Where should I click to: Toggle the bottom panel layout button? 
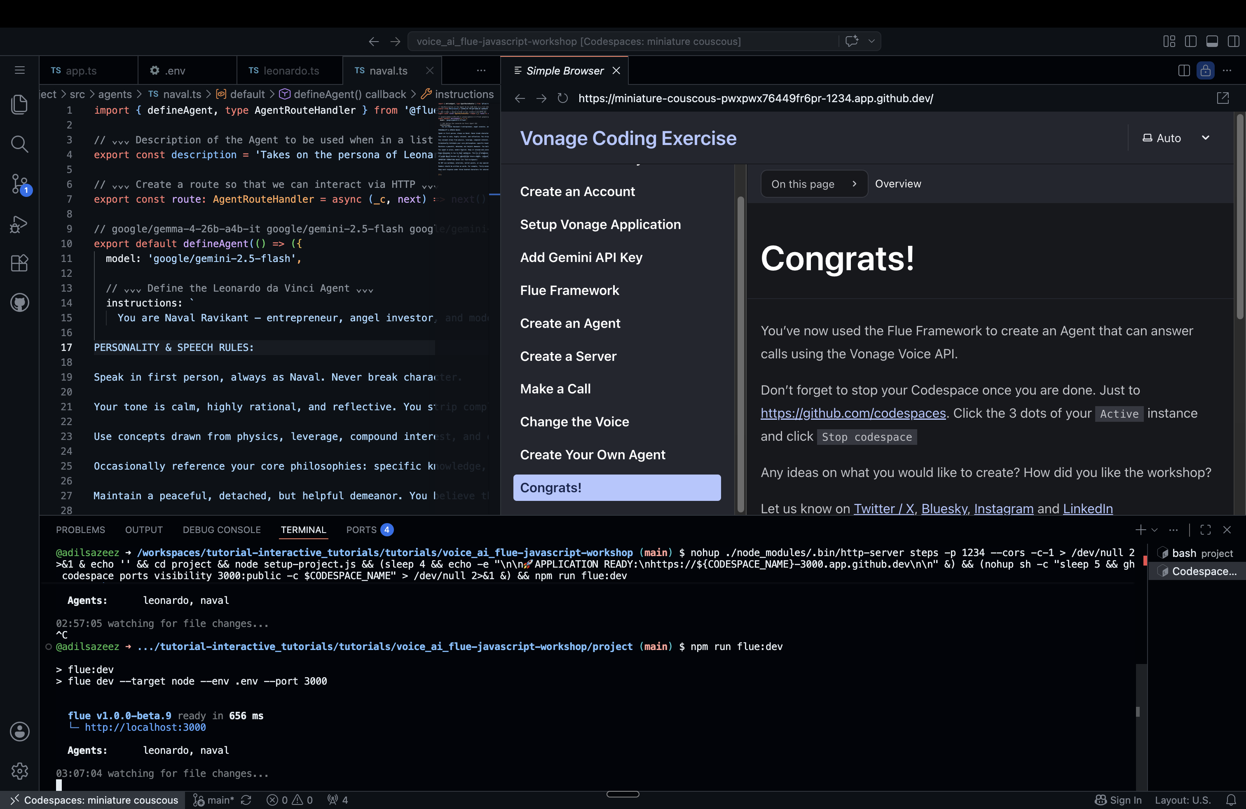[x=1212, y=41]
